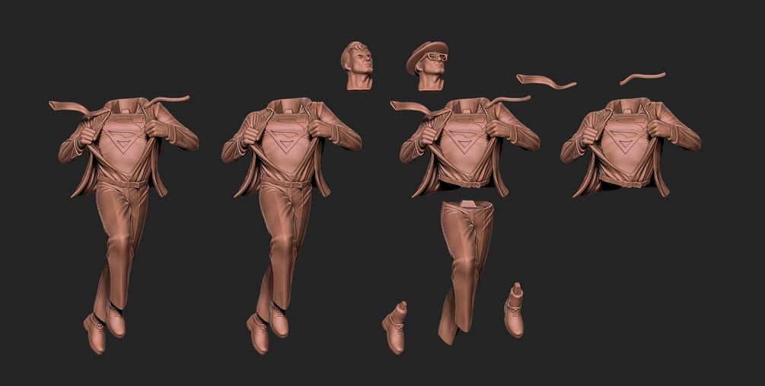Select the legless torso with no tie

tap(630, 146)
